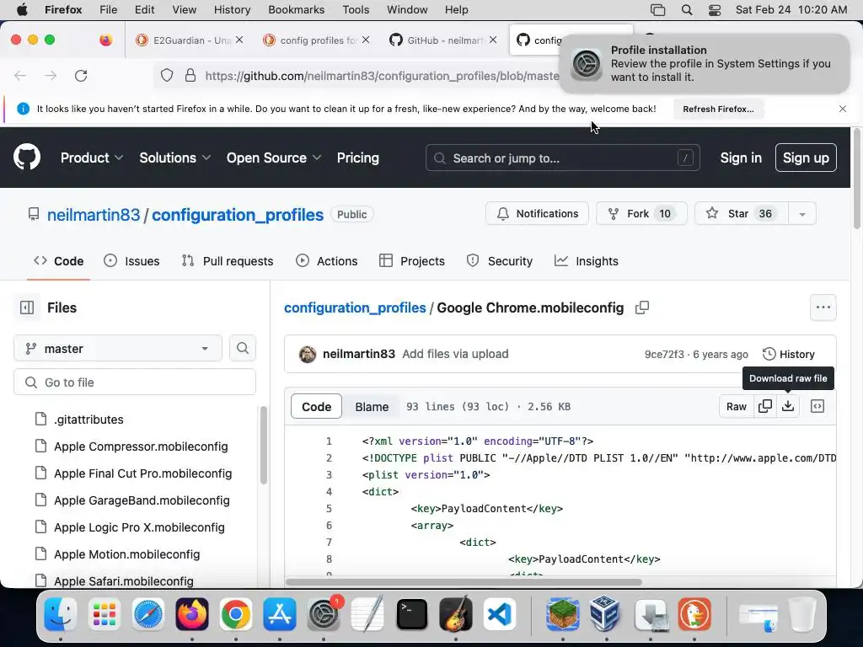Viewport: 863px width, 647px height.
Task: Open the more file actions ellipsis button
Action: (823, 307)
